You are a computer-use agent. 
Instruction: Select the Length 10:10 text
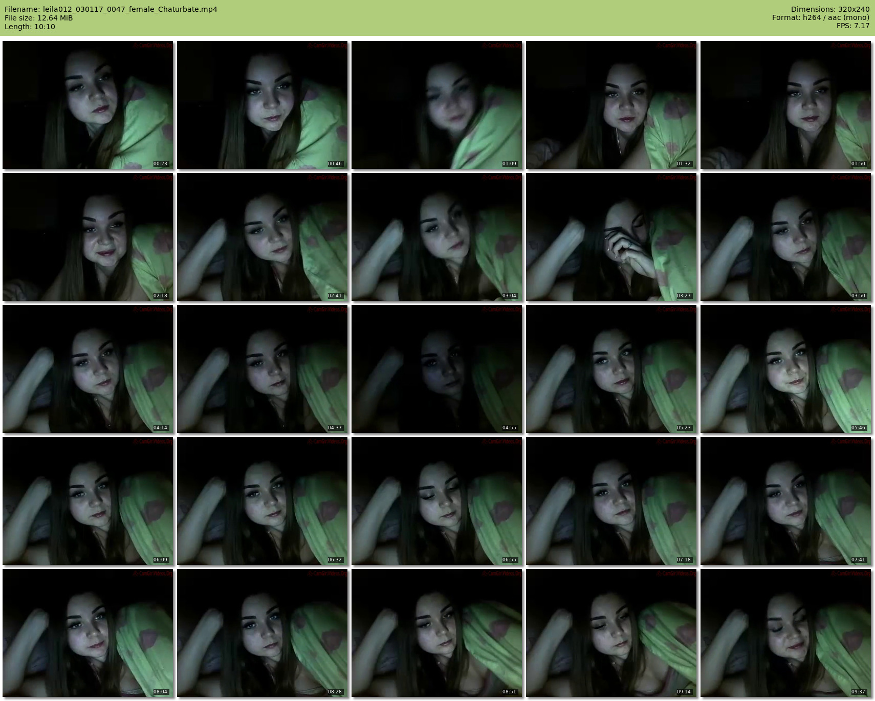point(30,27)
